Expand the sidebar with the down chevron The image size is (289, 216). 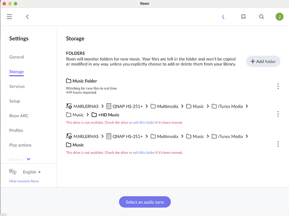point(29,159)
